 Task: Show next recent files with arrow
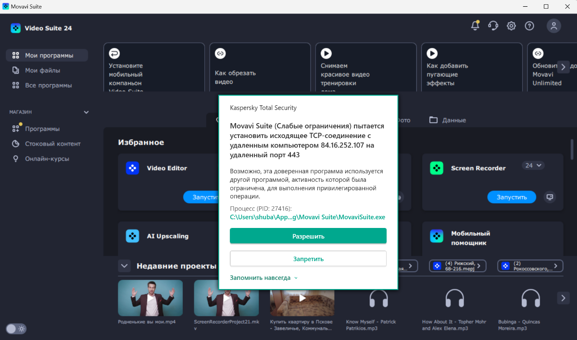[x=564, y=298]
